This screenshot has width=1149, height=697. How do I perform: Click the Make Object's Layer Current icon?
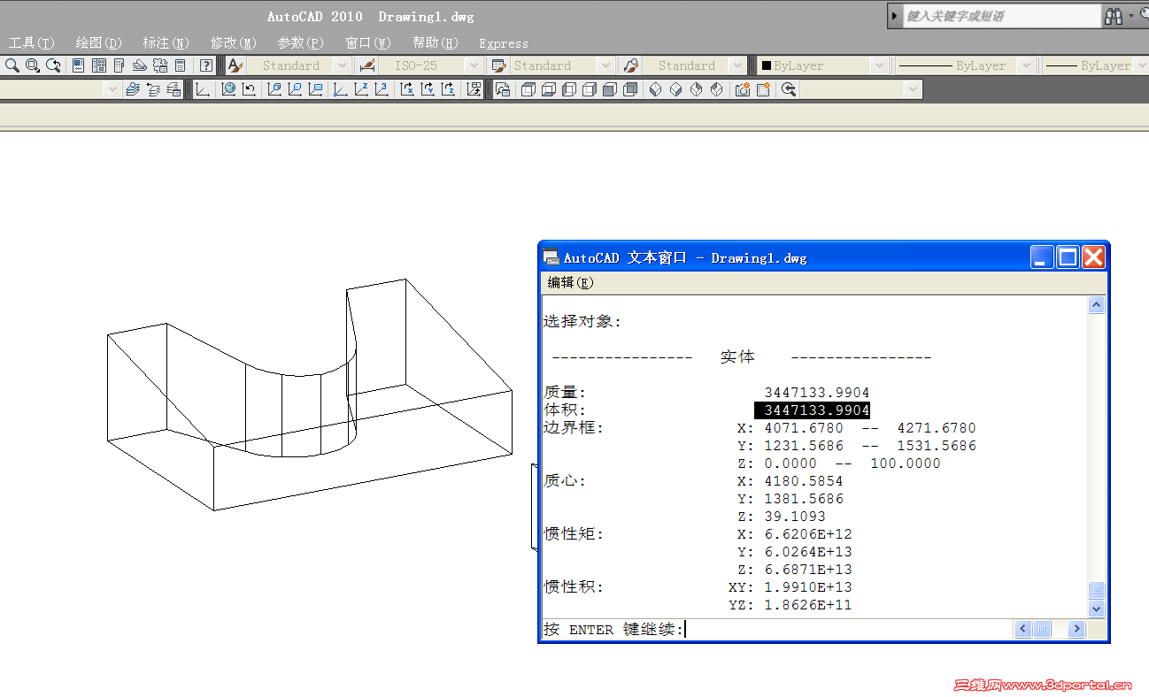pyautogui.click(x=133, y=89)
